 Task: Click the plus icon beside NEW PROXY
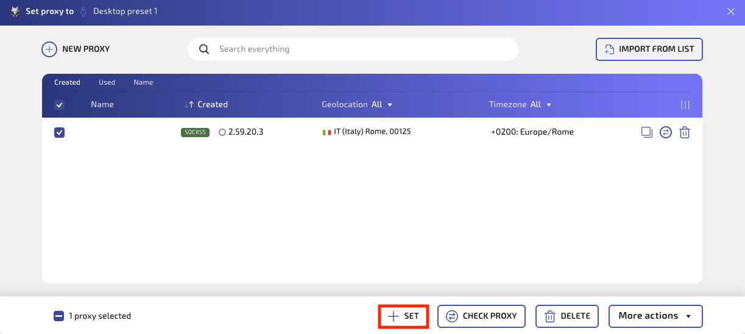(49, 49)
